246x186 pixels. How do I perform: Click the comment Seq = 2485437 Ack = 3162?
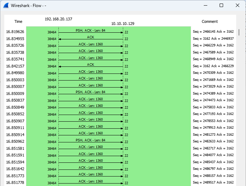coord(213,162)
